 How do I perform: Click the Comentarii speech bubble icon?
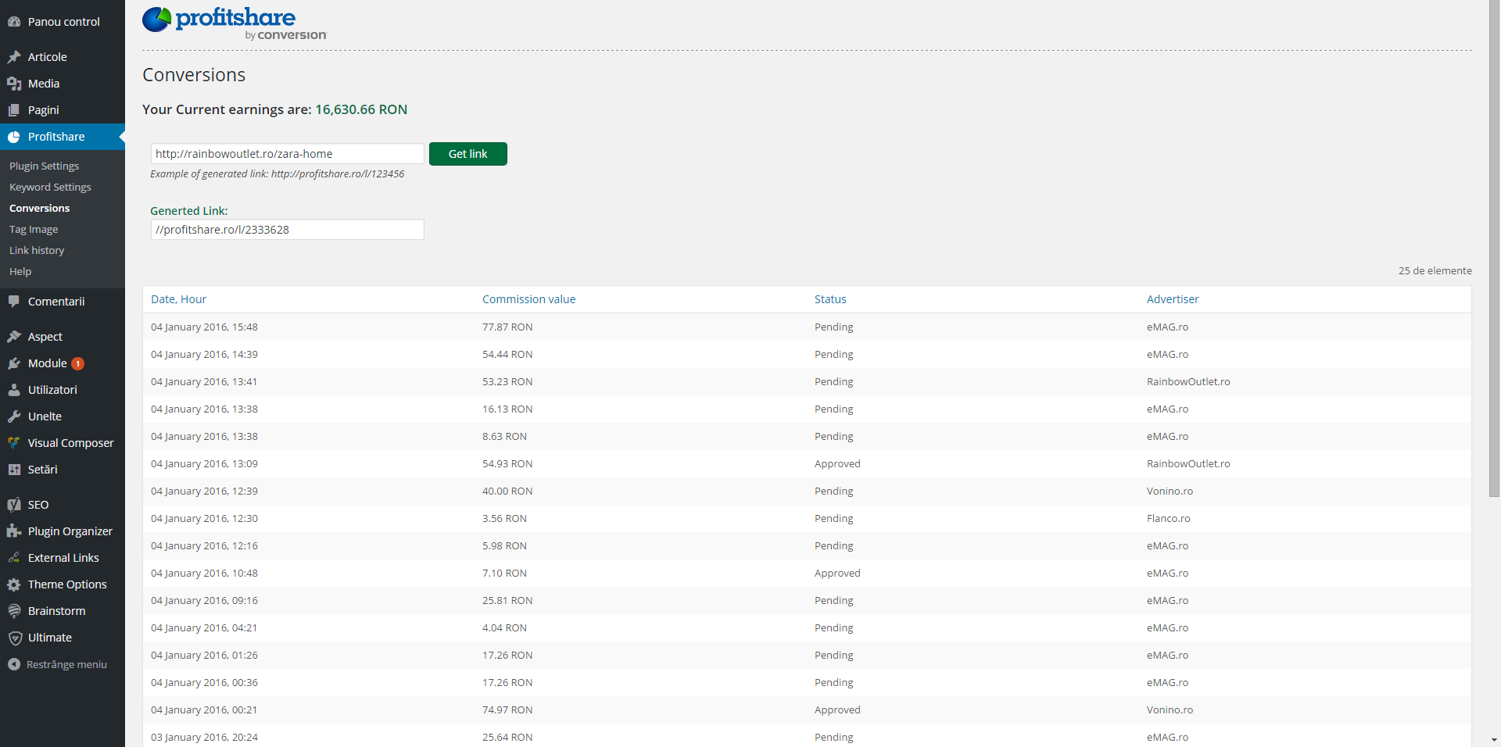(x=14, y=302)
